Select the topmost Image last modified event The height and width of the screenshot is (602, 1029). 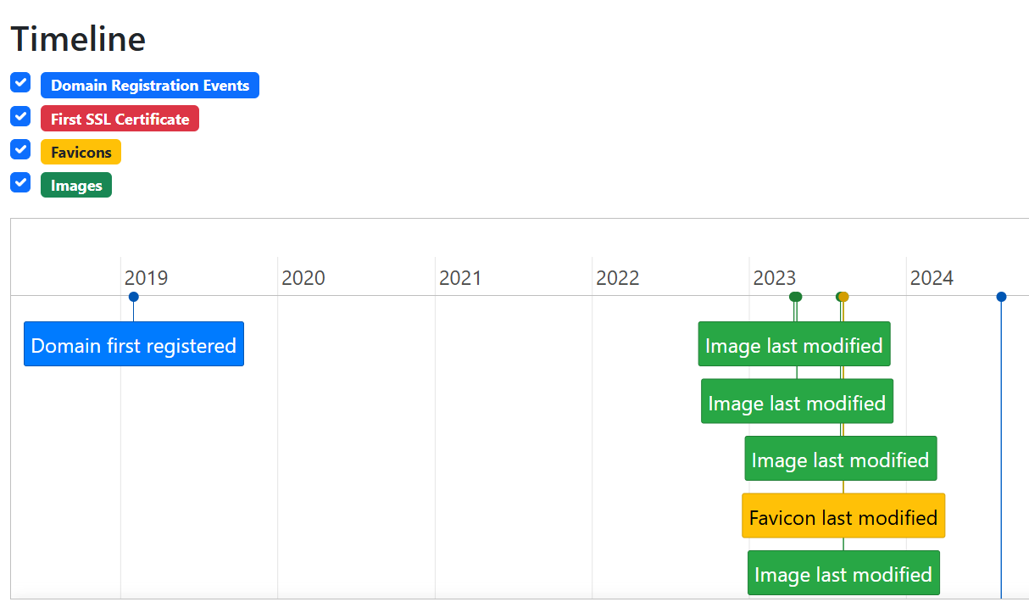794,344
